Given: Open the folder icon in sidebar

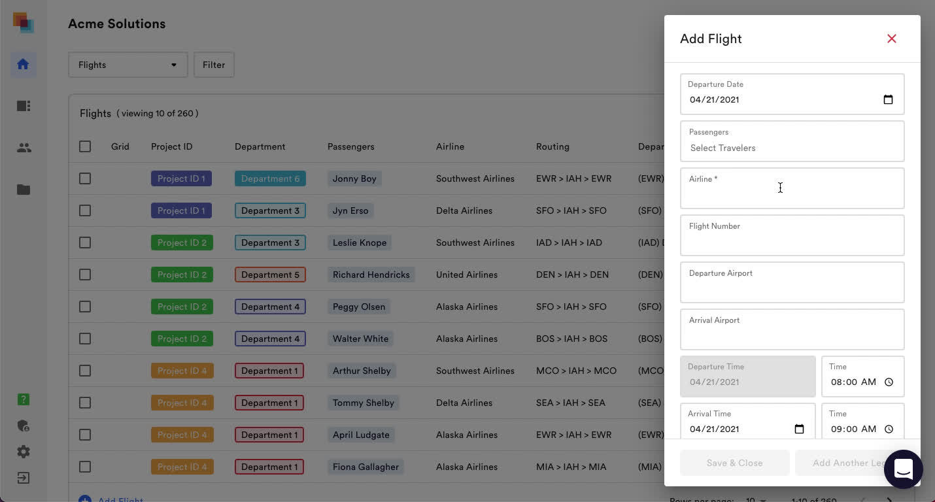Looking at the screenshot, I should pyautogui.click(x=24, y=190).
